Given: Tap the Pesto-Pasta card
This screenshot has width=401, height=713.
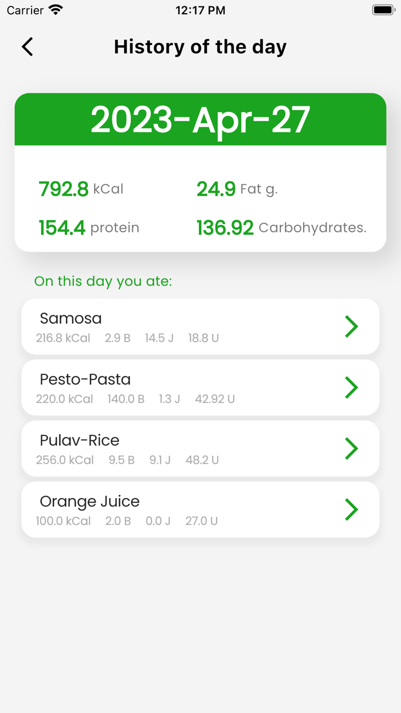Looking at the screenshot, I should click(x=172, y=387).
